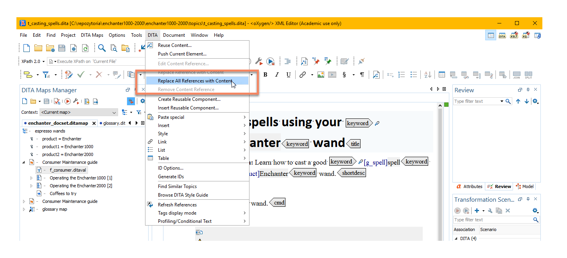Open the Context combo box
Image resolution: width=567 pixels, height=258 pixels.
[x=79, y=113]
